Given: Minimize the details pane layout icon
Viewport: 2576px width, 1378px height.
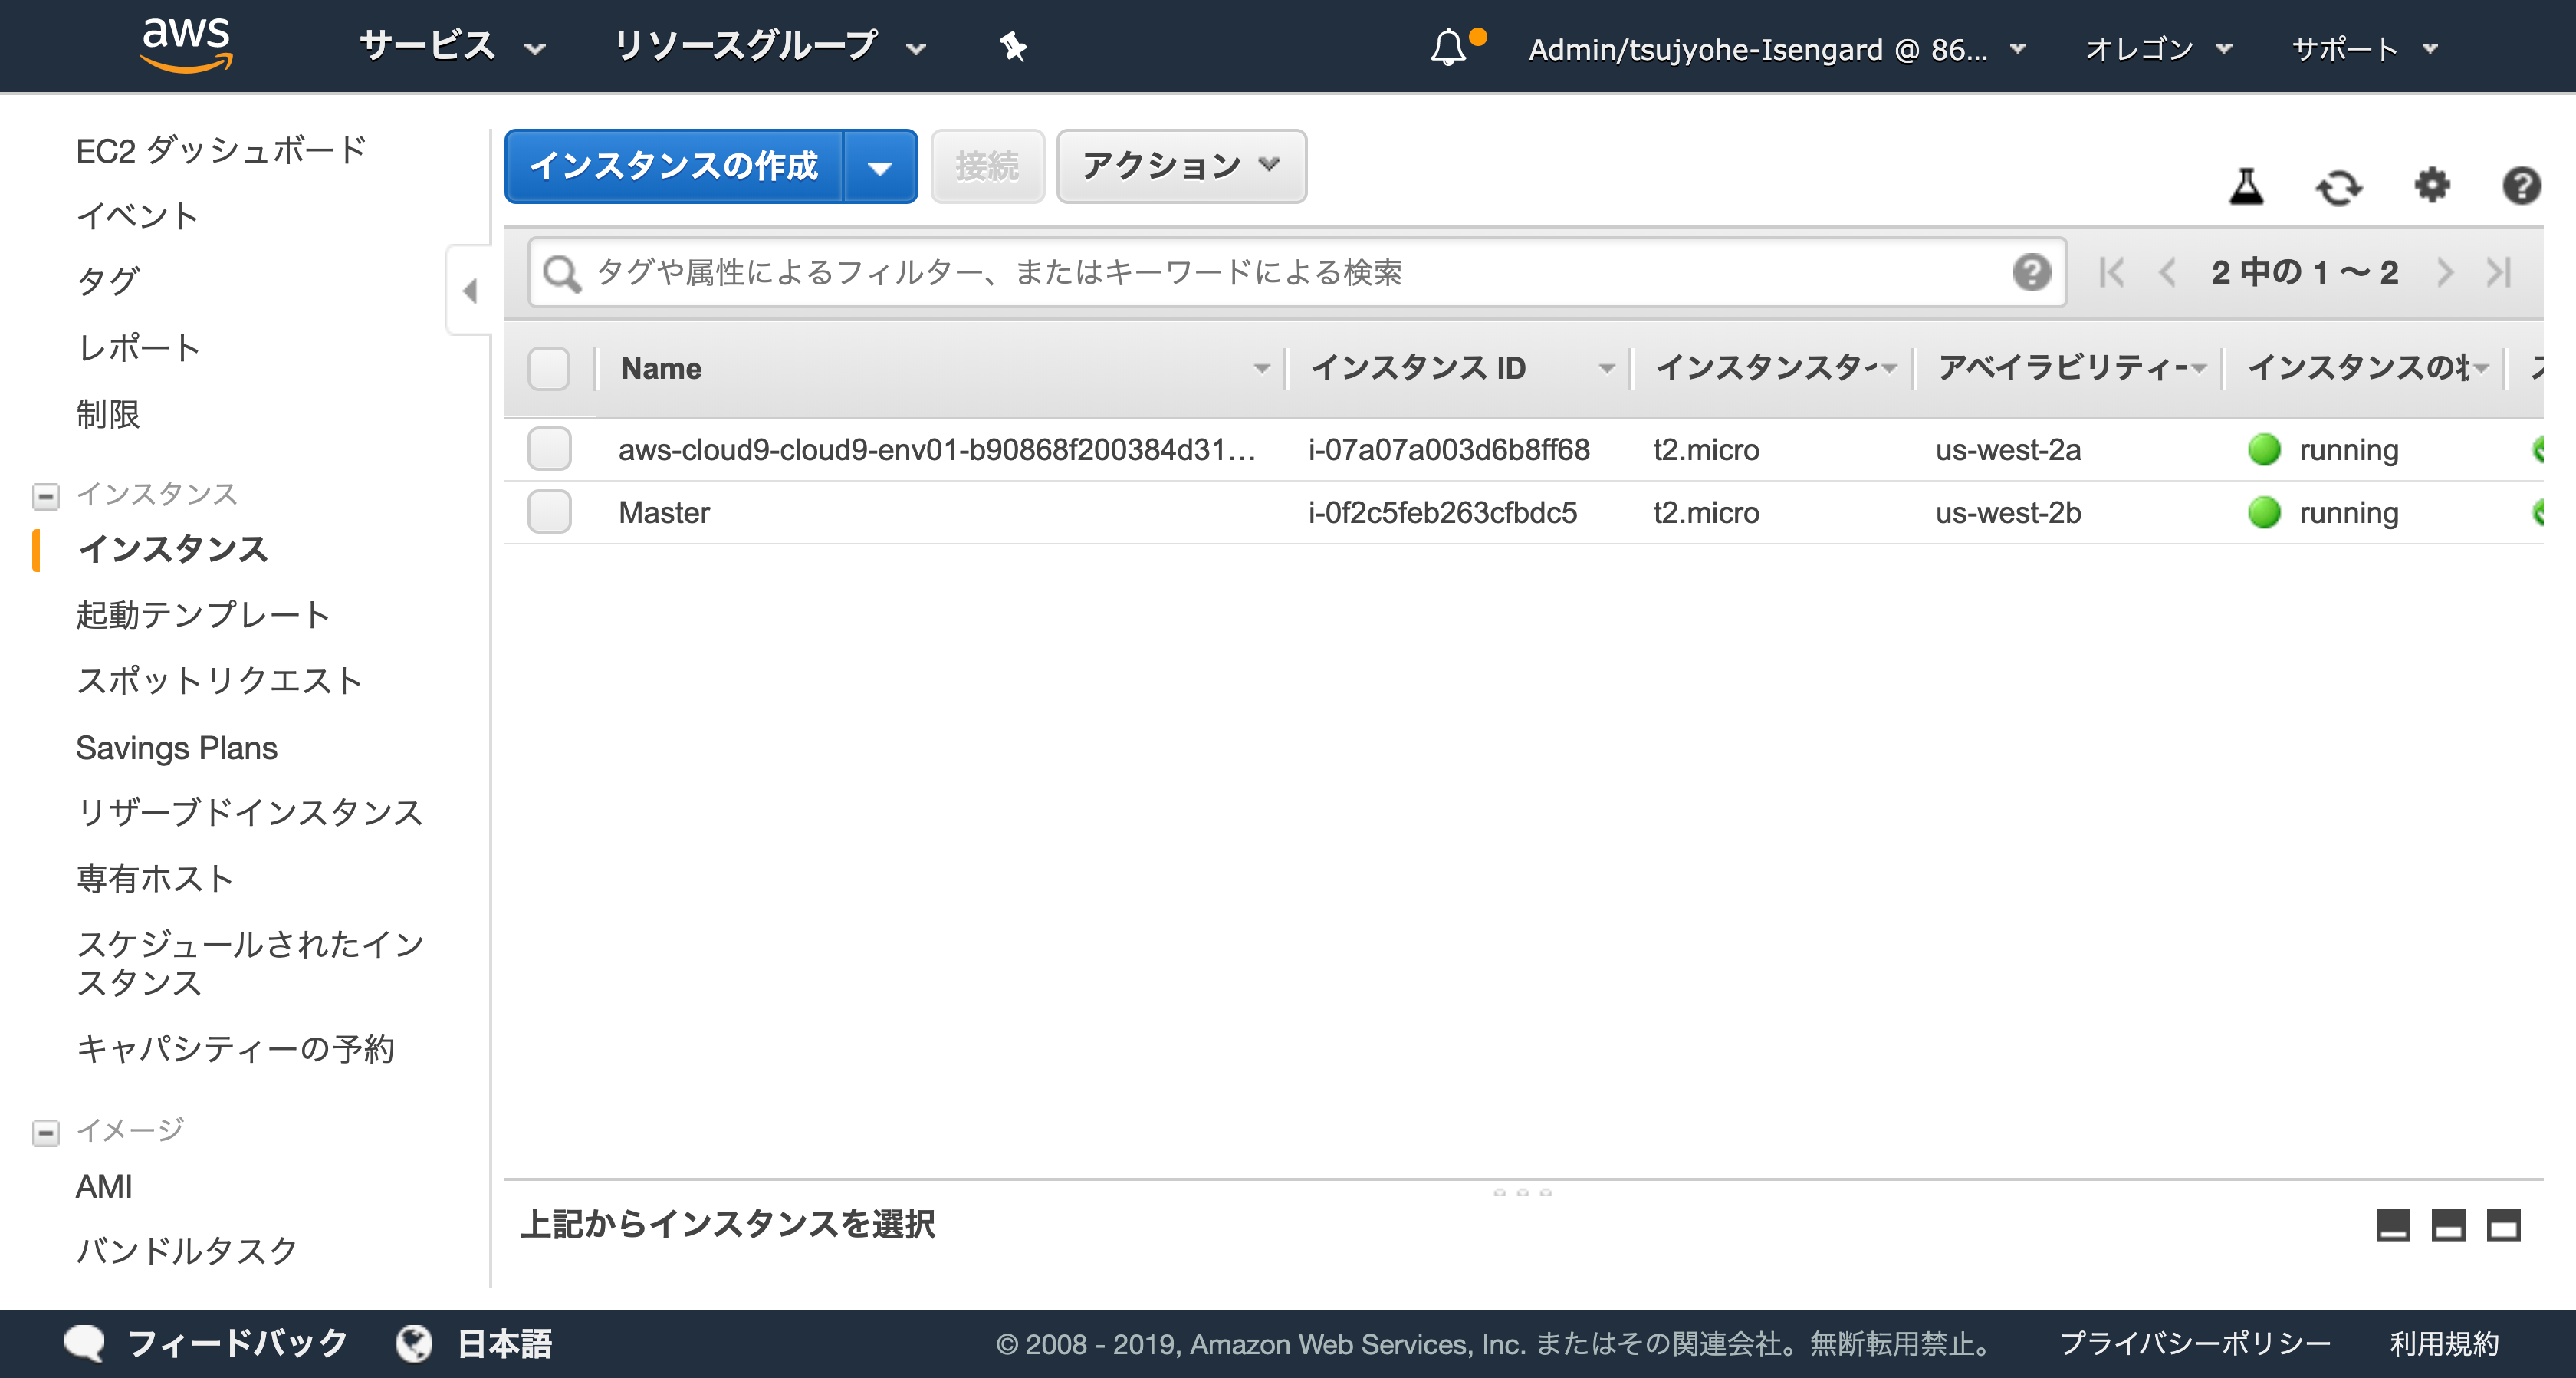Looking at the screenshot, I should pyautogui.click(x=2393, y=1225).
